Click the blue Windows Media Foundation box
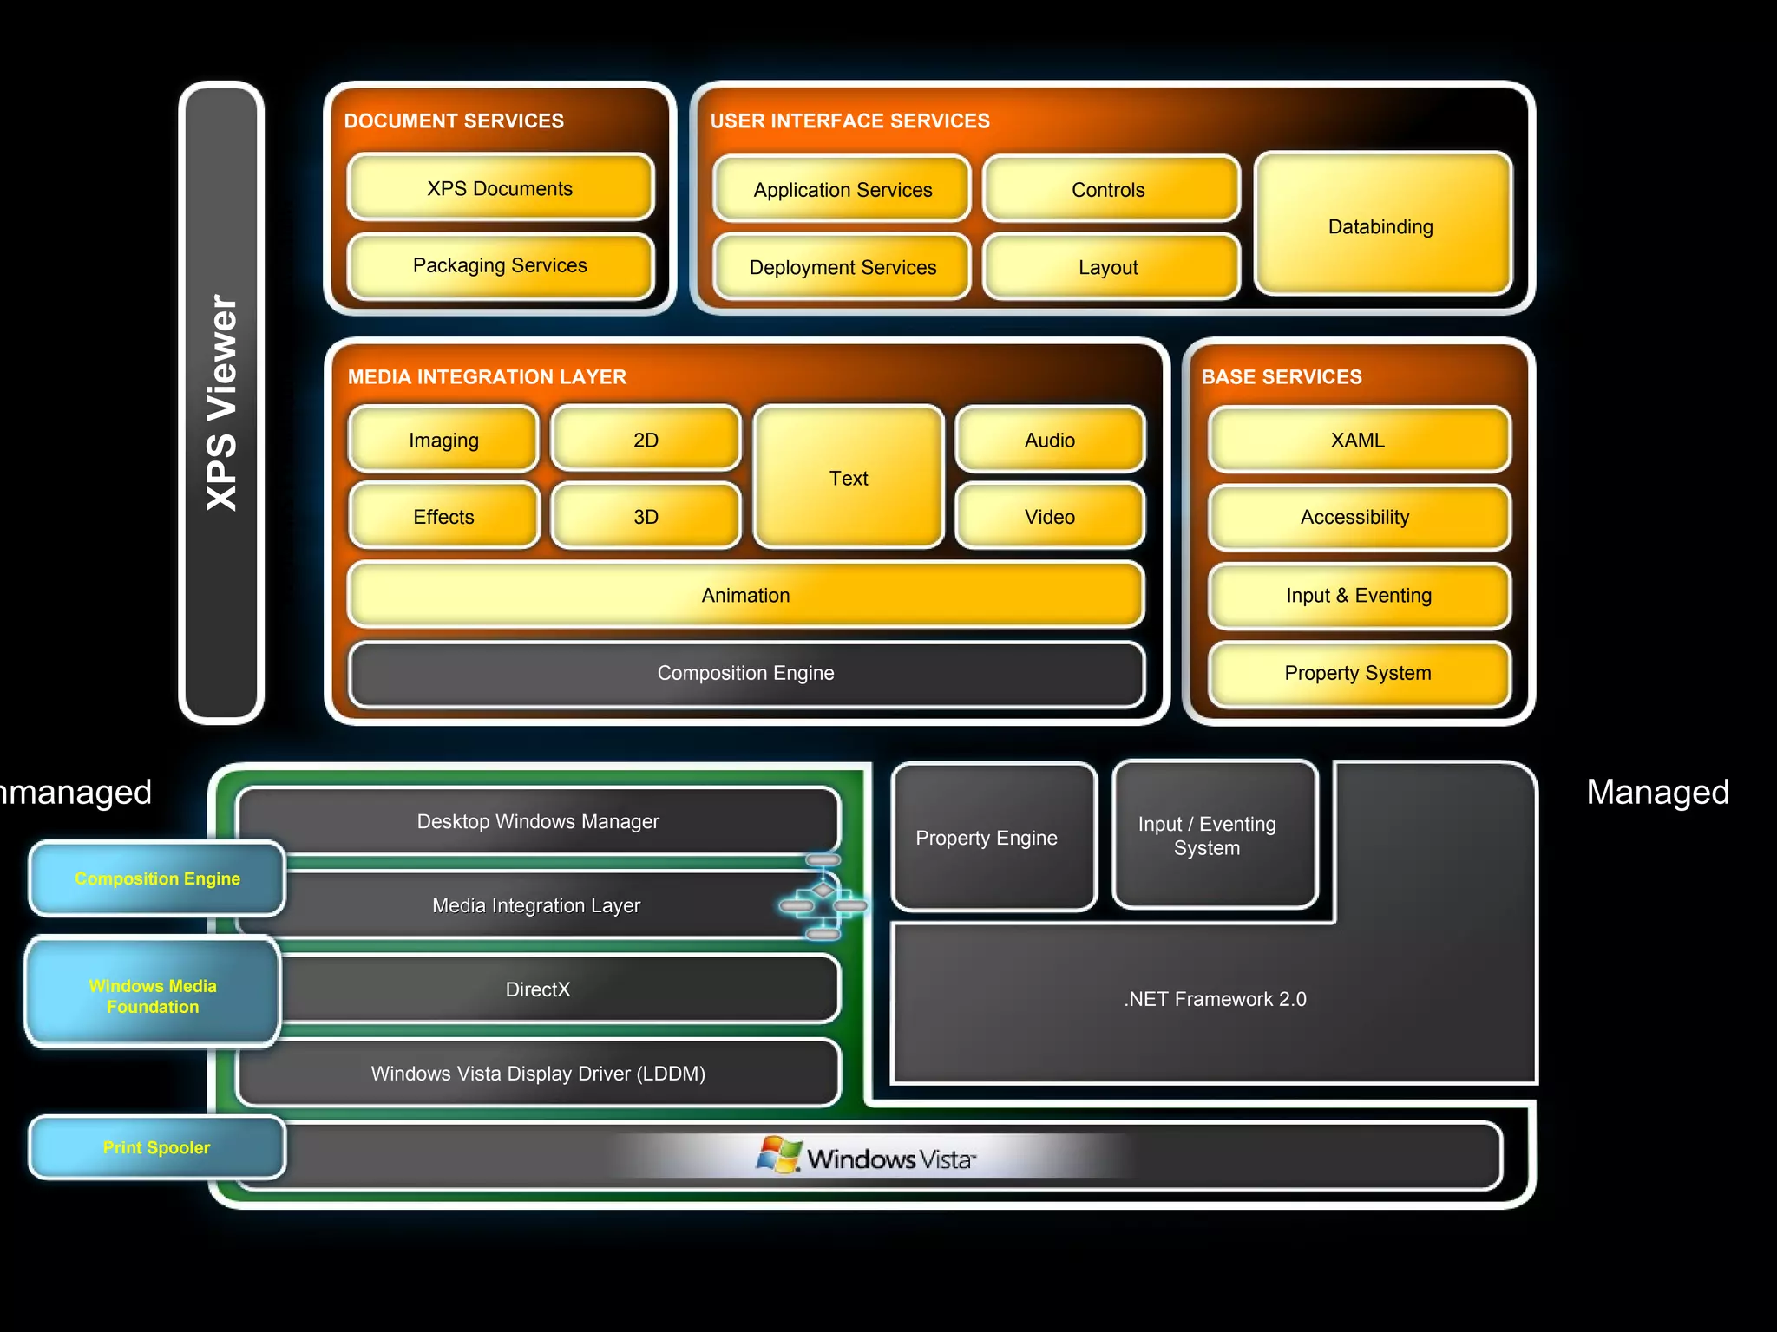The width and height of the screenshot is (1777, 1332). click(x=153, y=995)
